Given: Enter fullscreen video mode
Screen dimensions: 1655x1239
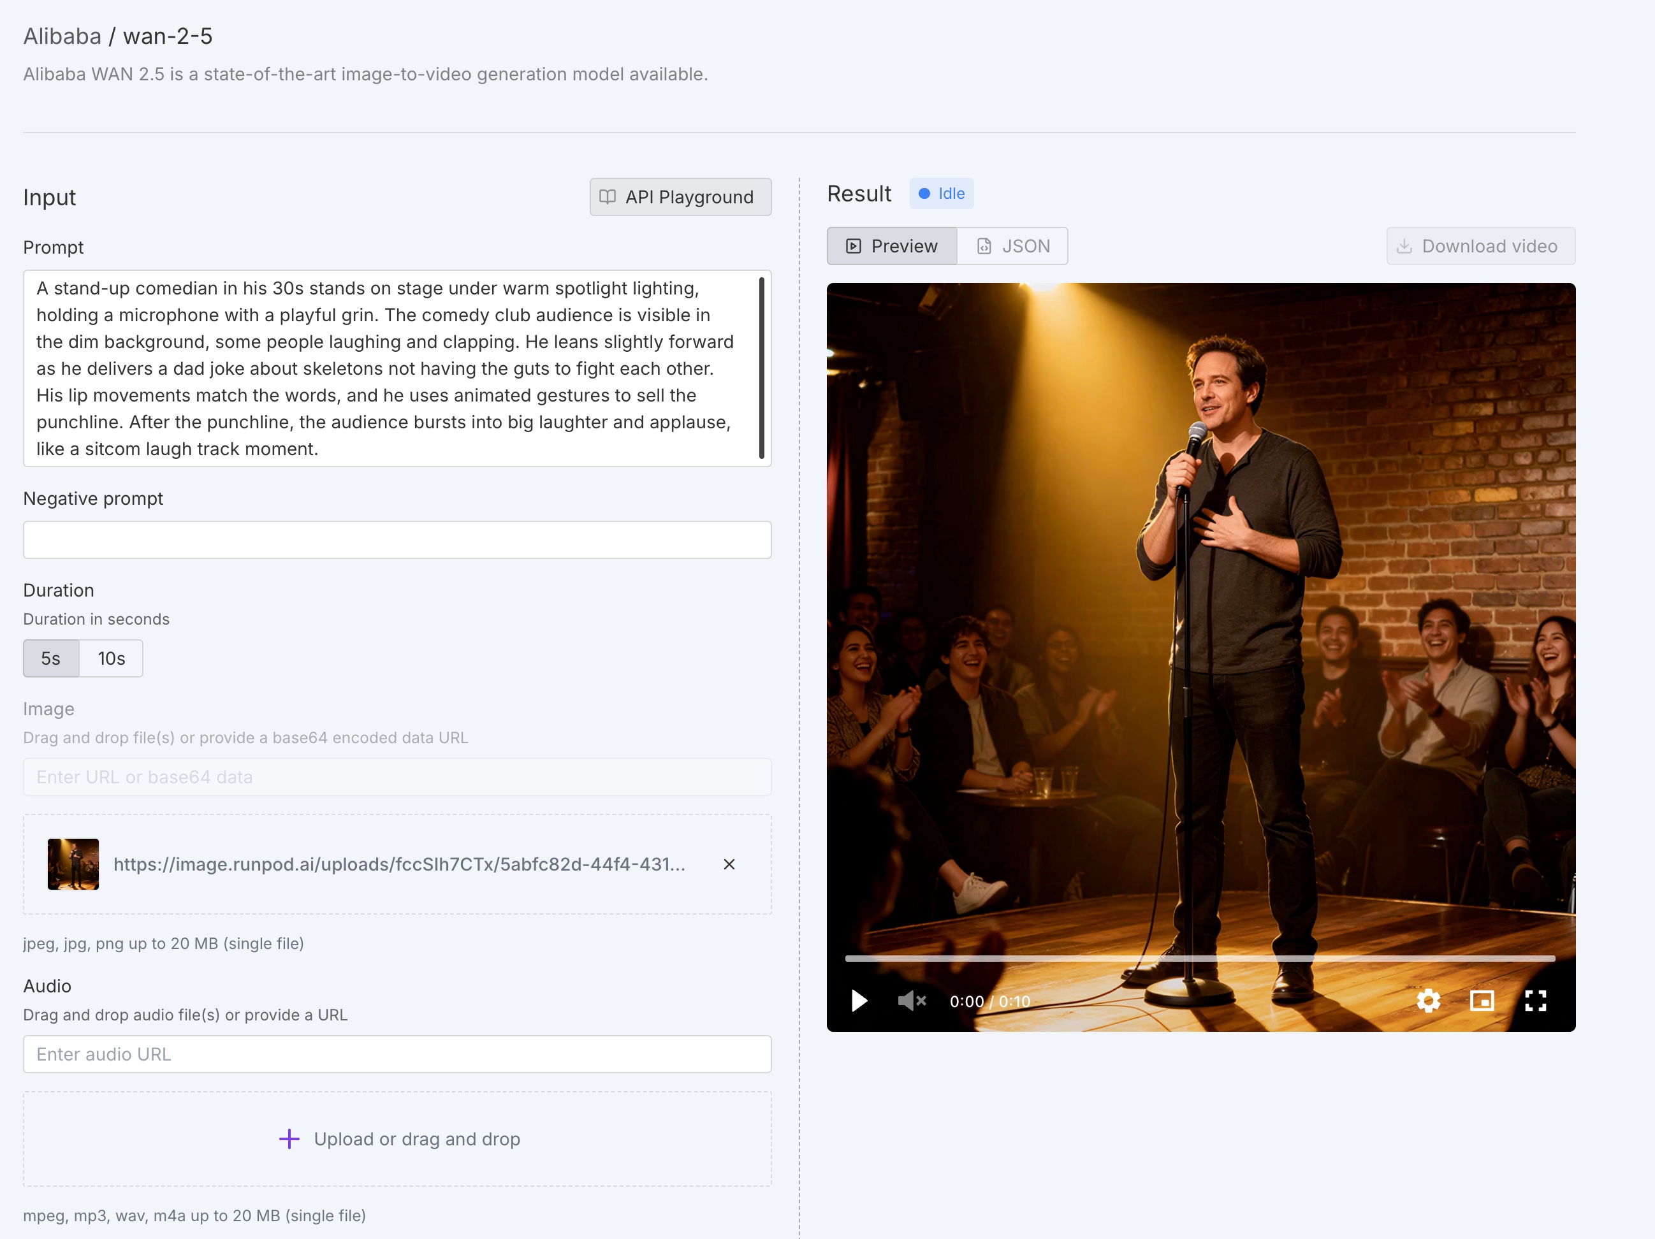Looking at the screenshot, I should click(x=1535, y=1001).
